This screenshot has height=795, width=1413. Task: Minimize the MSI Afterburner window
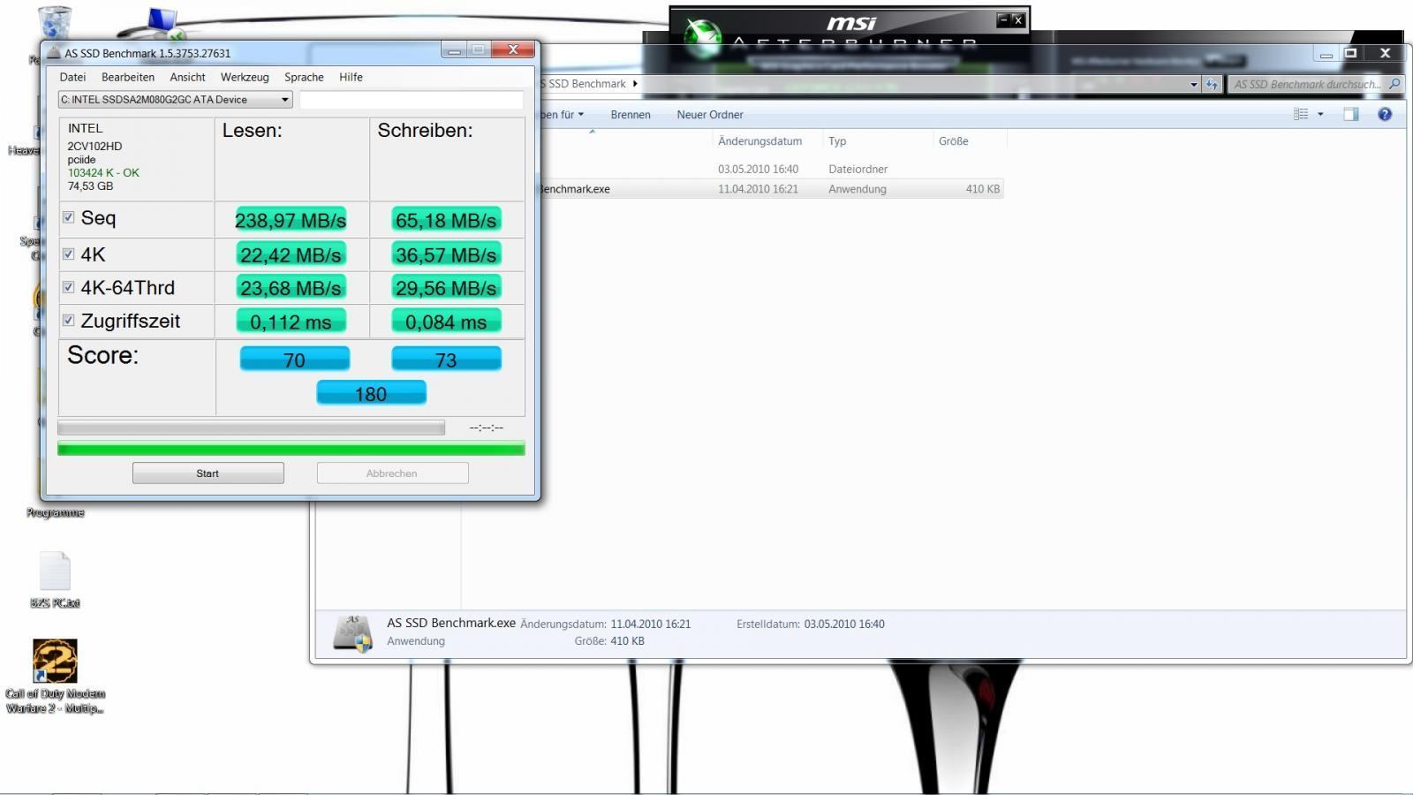click(1003, 19)
